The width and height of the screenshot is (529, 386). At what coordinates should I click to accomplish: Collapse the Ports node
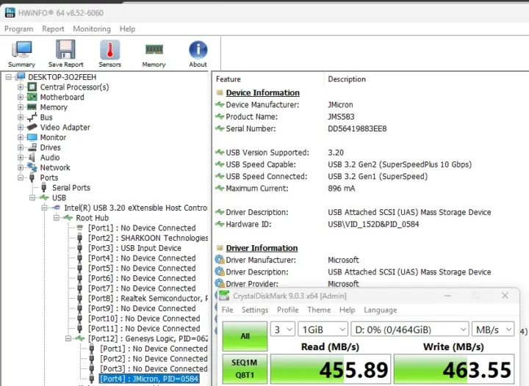click(x=21, y=177)
